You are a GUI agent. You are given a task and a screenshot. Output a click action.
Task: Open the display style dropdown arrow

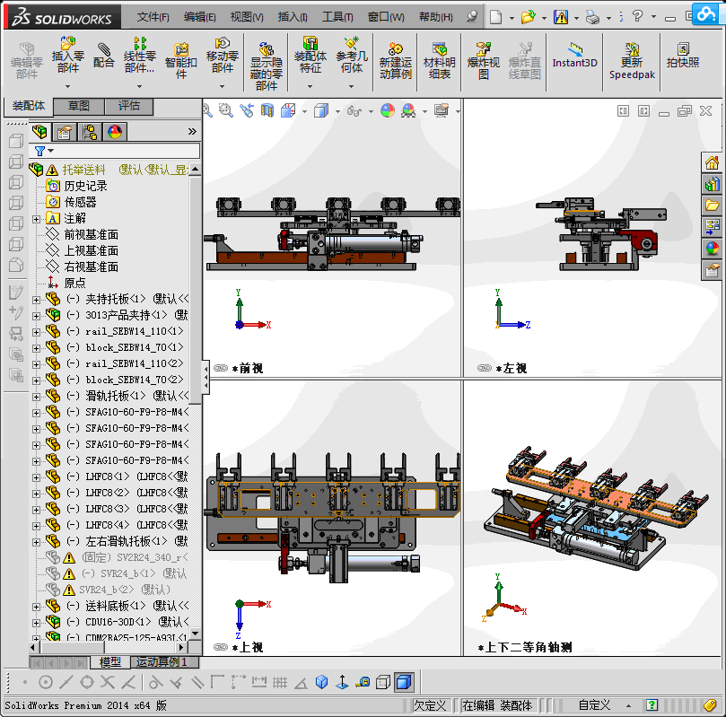point(337,111)
